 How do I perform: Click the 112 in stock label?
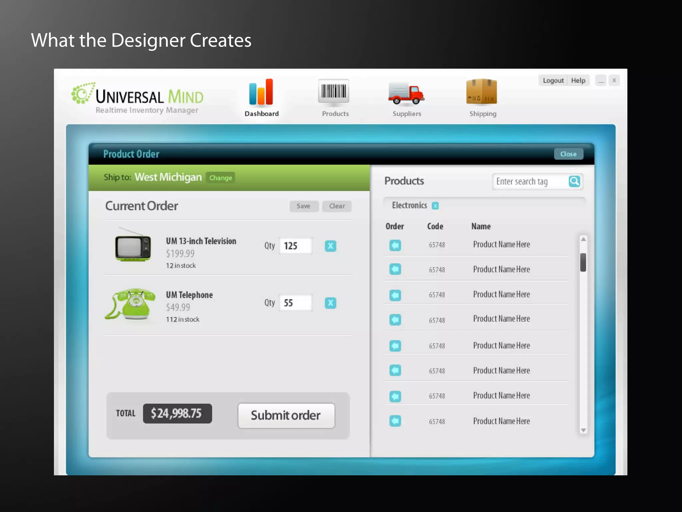click(182, 319)
